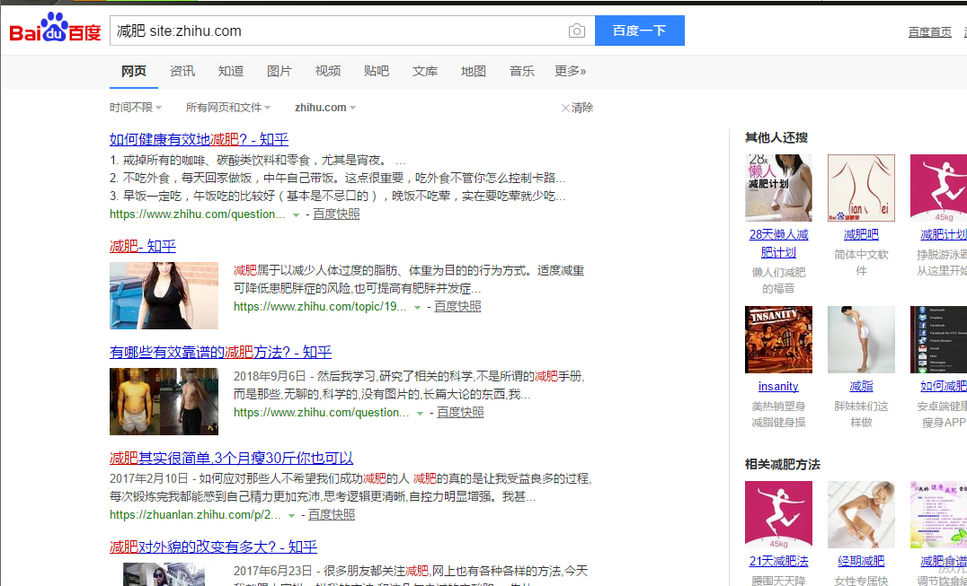Switch to the 知道 tab

coord(231,72)
